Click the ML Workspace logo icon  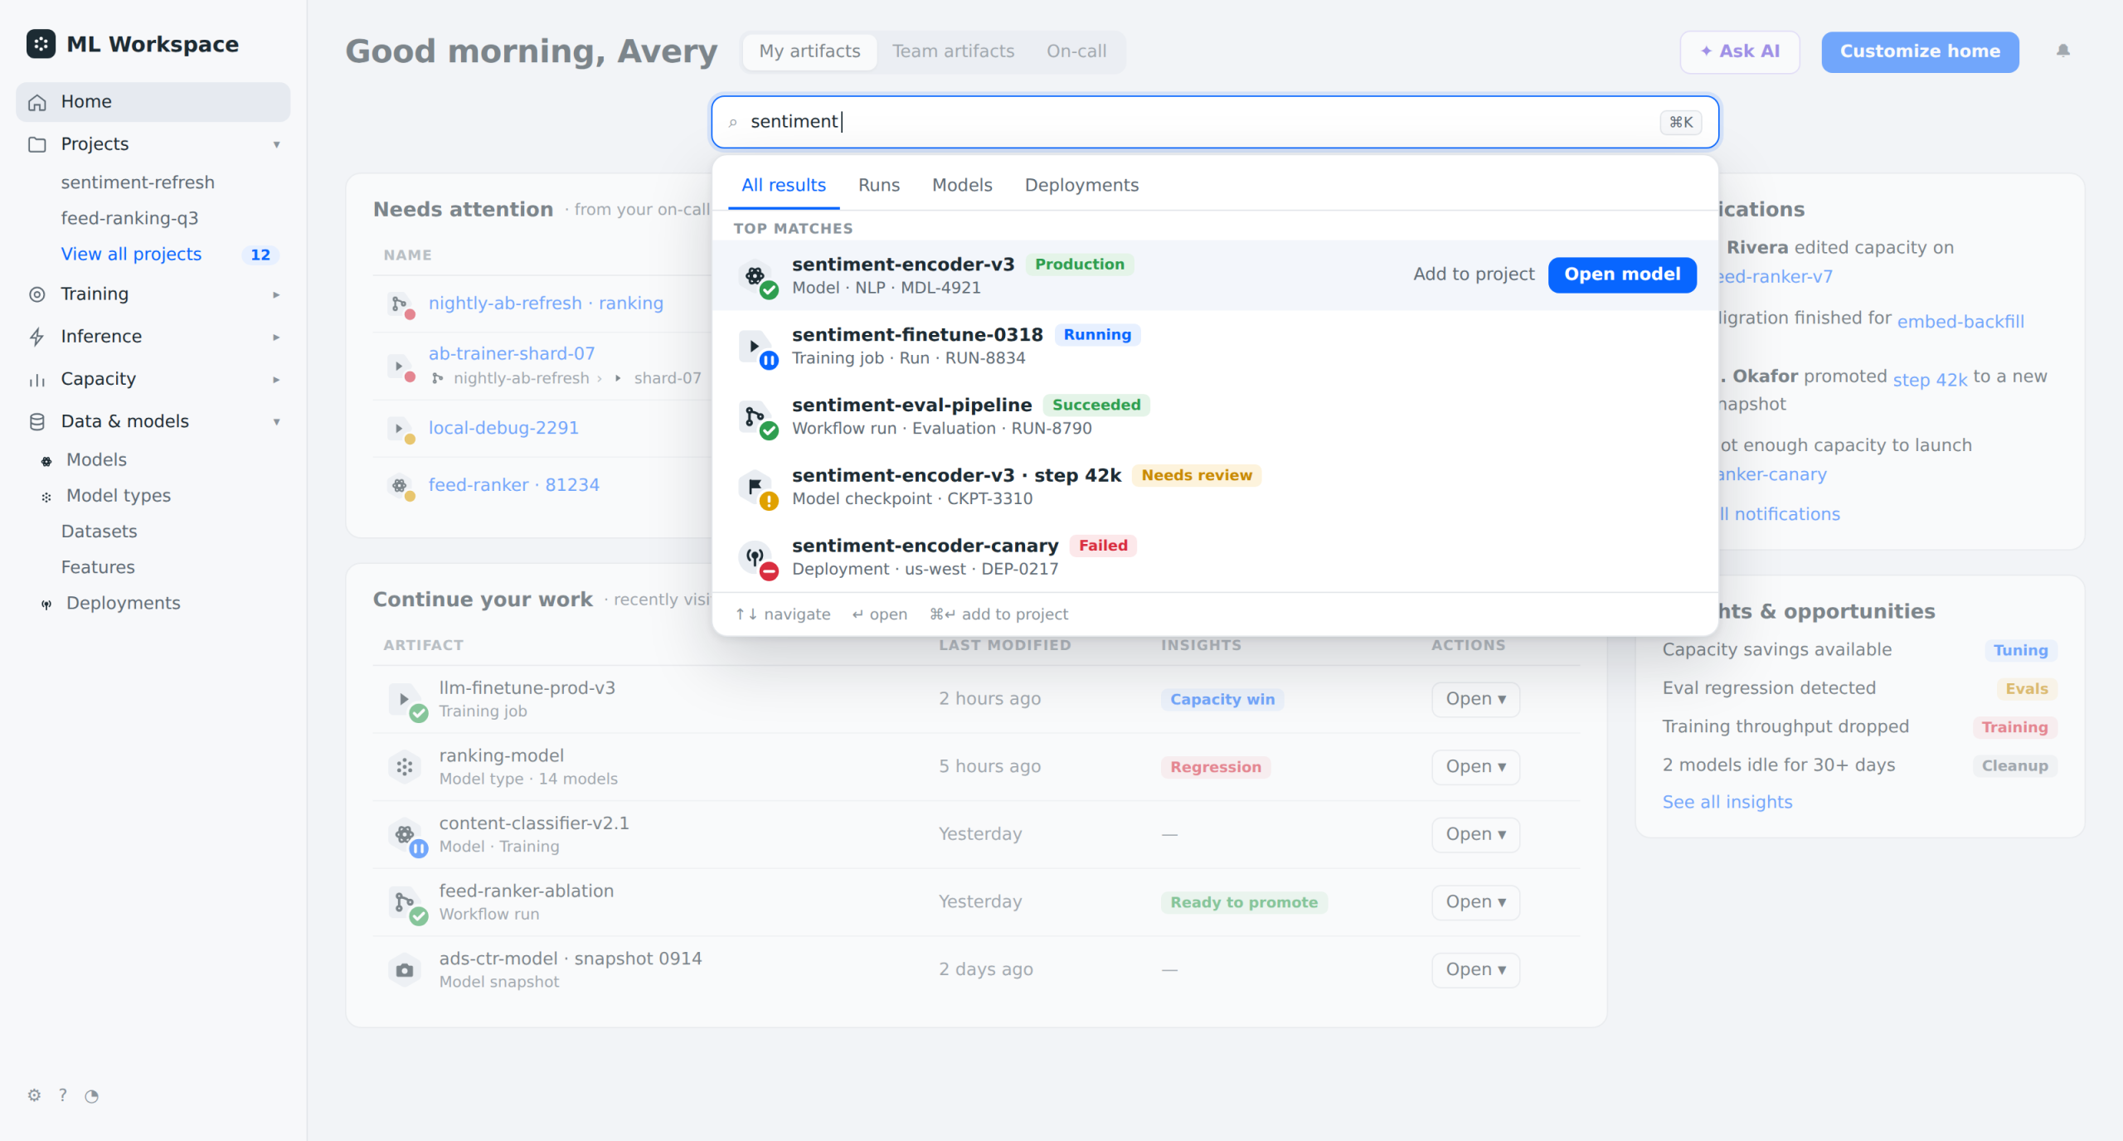pos(41,44)
